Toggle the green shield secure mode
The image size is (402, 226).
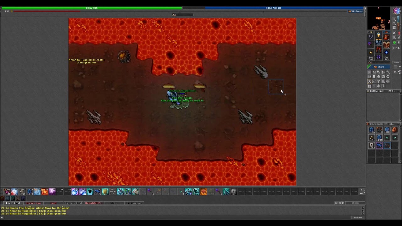394,42
